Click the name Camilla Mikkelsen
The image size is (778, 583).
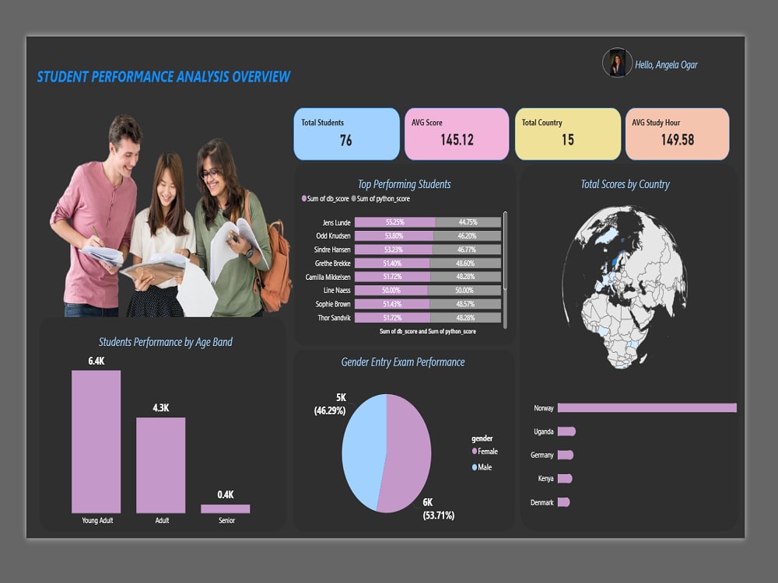coord(328,278)
